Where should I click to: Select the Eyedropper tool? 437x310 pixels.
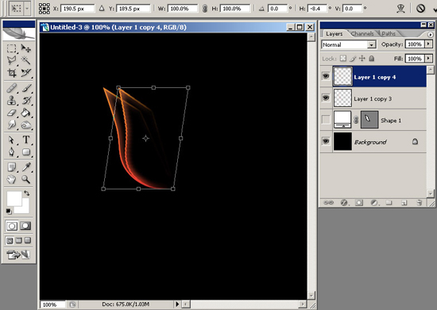pyautogui.click(x=26, y=167)
